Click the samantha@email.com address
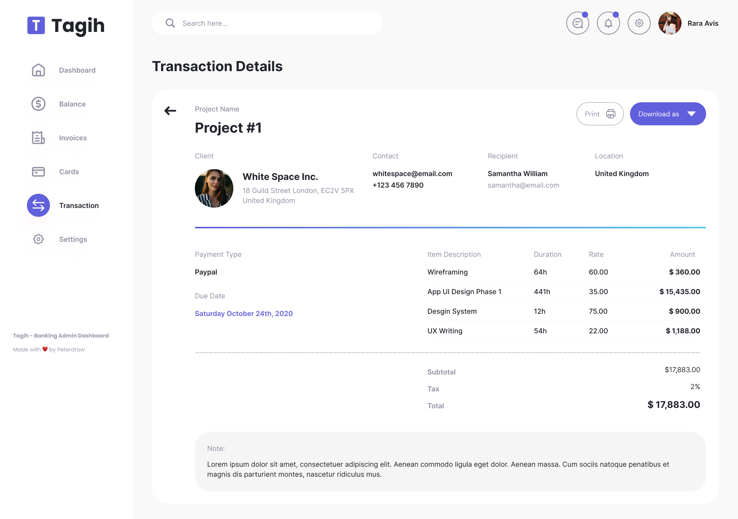This screenshot has width=738, height=519. (523, 185)
